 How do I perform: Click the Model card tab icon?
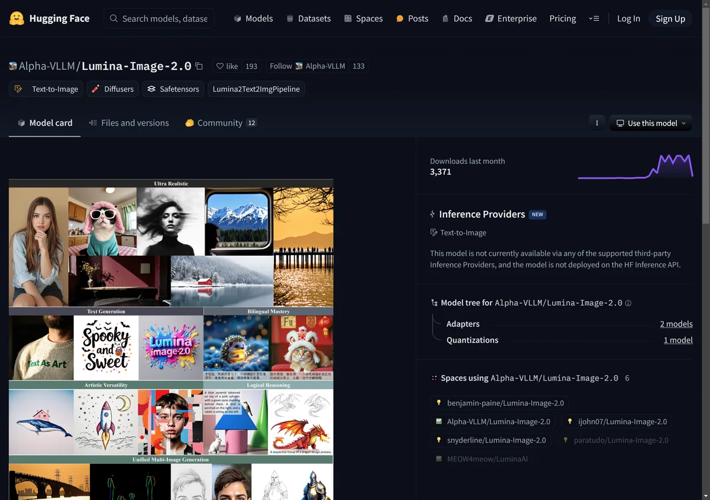[x=21, y=123]
